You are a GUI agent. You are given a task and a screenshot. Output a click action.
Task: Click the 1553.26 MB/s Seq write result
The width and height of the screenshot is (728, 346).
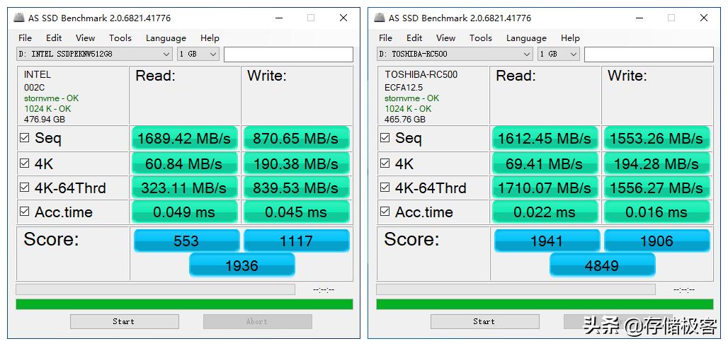656,138
